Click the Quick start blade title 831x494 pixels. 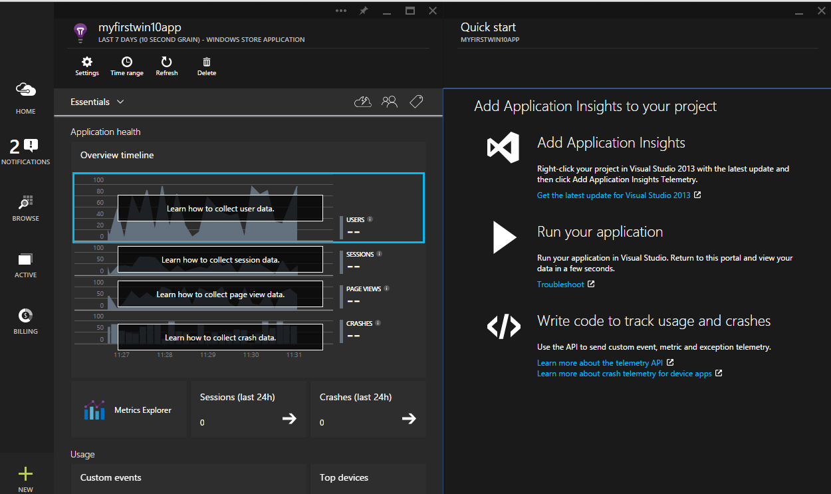(488, 27)
